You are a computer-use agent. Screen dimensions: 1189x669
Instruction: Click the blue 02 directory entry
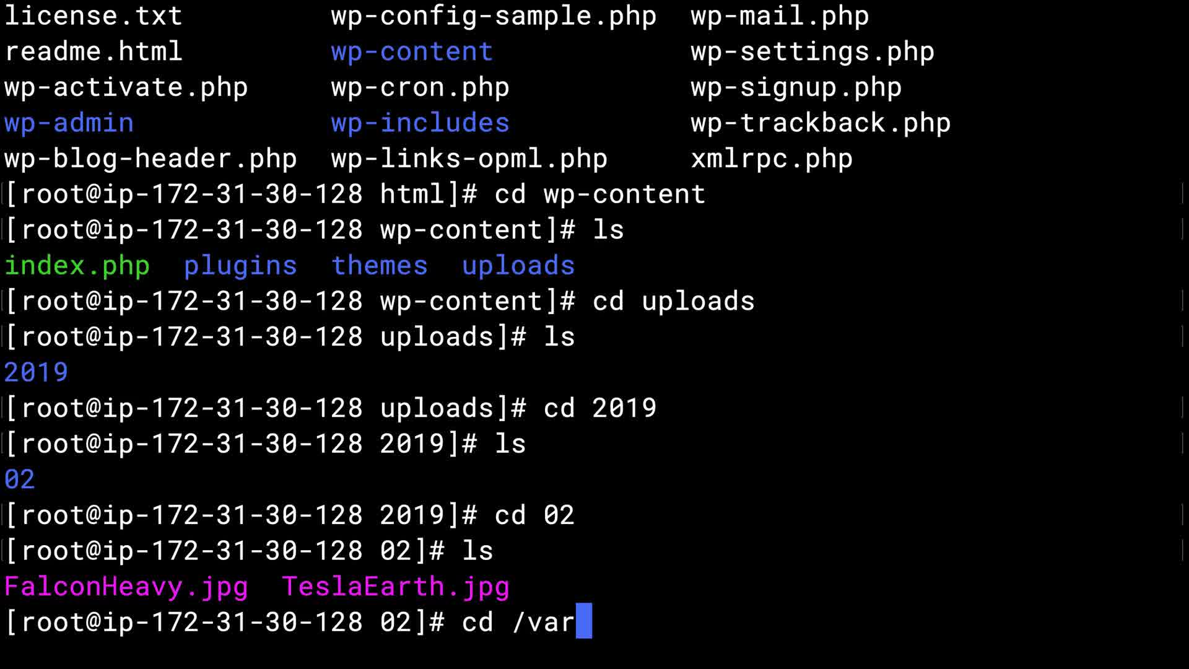tap(20, 479)
